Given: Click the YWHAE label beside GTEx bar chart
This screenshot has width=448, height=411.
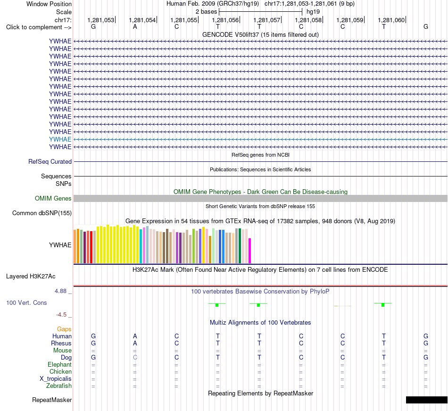Looking at the screenshot, I should pyautogui.click(x=60, y=245).
